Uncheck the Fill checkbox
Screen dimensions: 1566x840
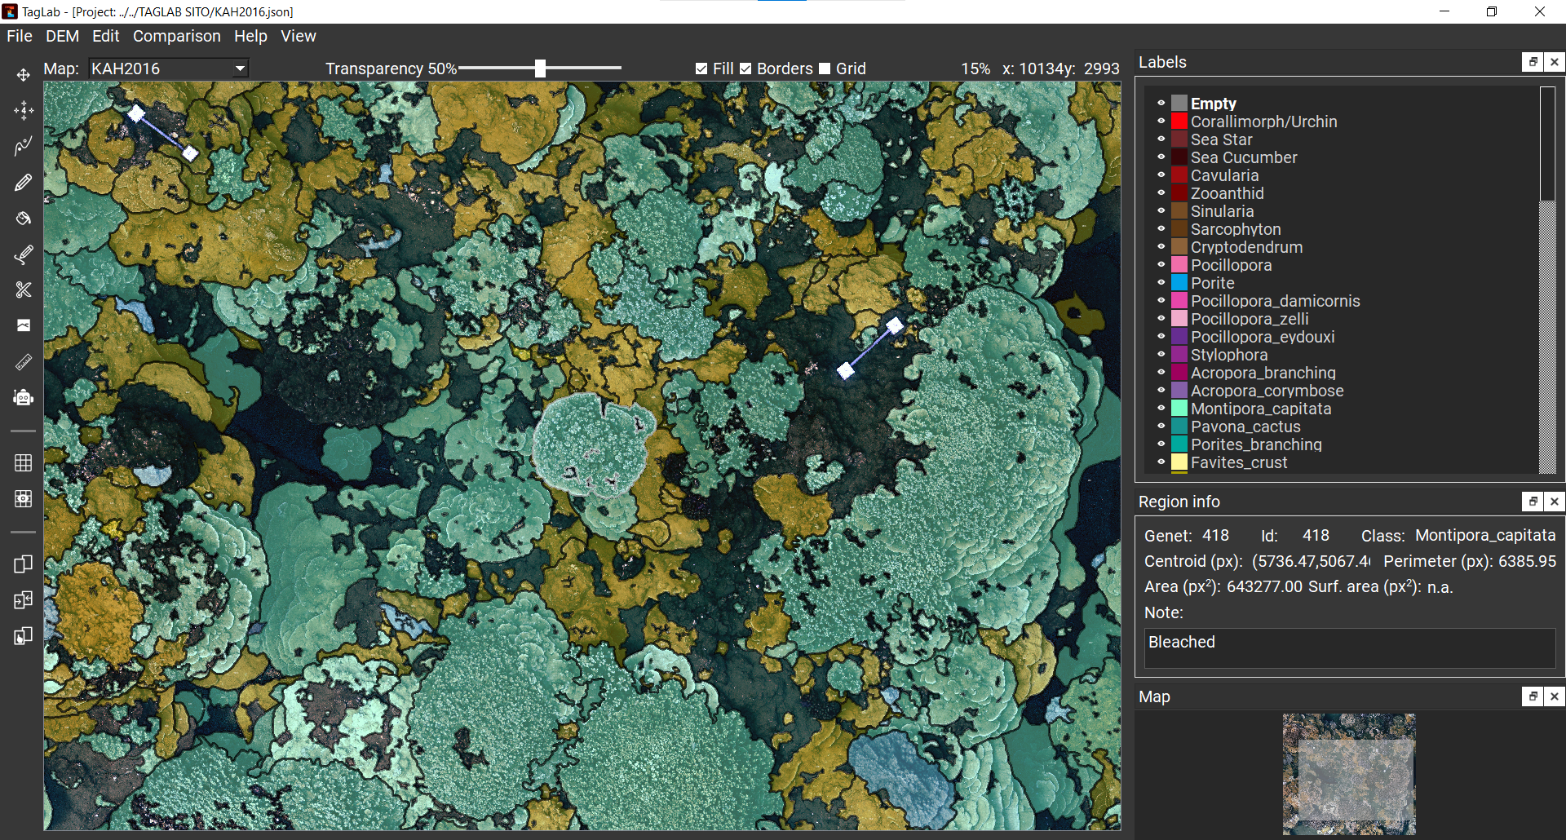point(701,69)
